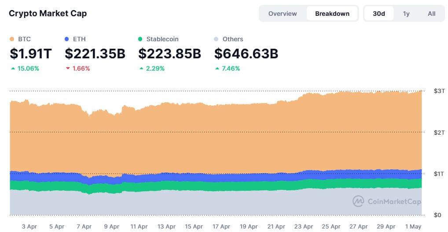
Task: Click the Crypto Market Cap title
Action: 48,13
